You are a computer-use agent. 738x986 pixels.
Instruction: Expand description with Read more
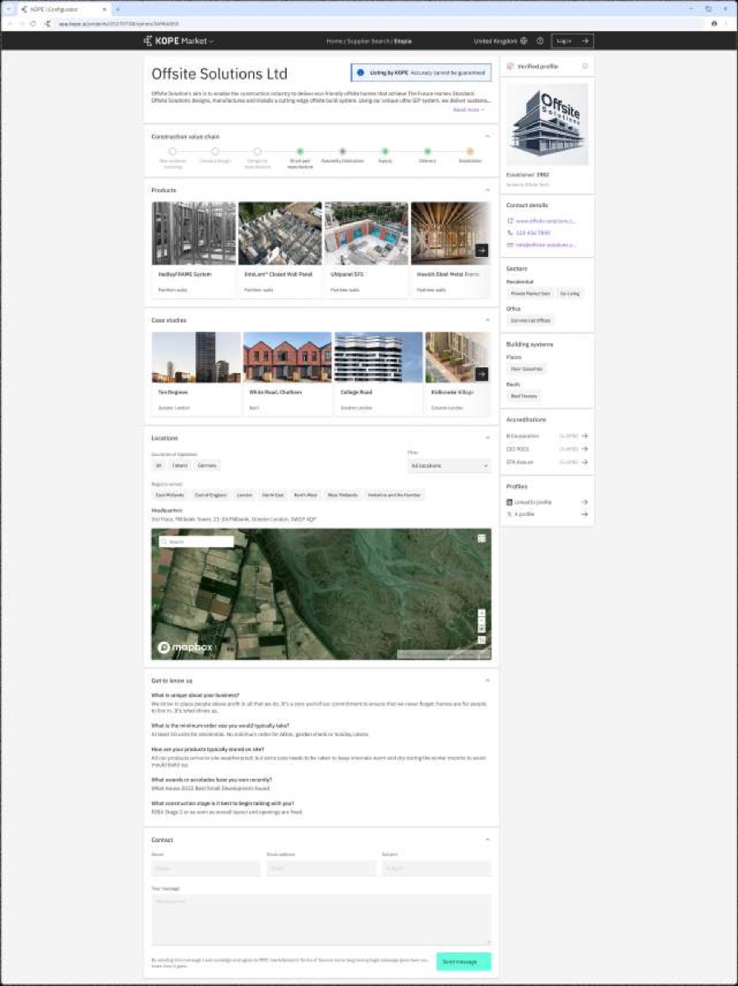468,109
